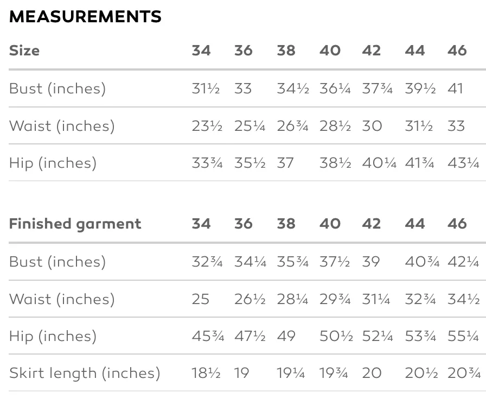Image resolution: width=486 pixels, height=417 pixels.
Task: Click the MEASUREMENTS heading
Action: [x=85, y=16]
